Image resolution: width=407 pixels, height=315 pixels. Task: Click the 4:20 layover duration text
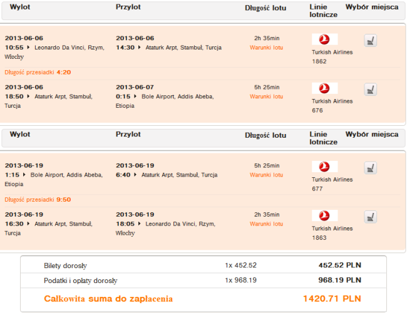[63, 72]
